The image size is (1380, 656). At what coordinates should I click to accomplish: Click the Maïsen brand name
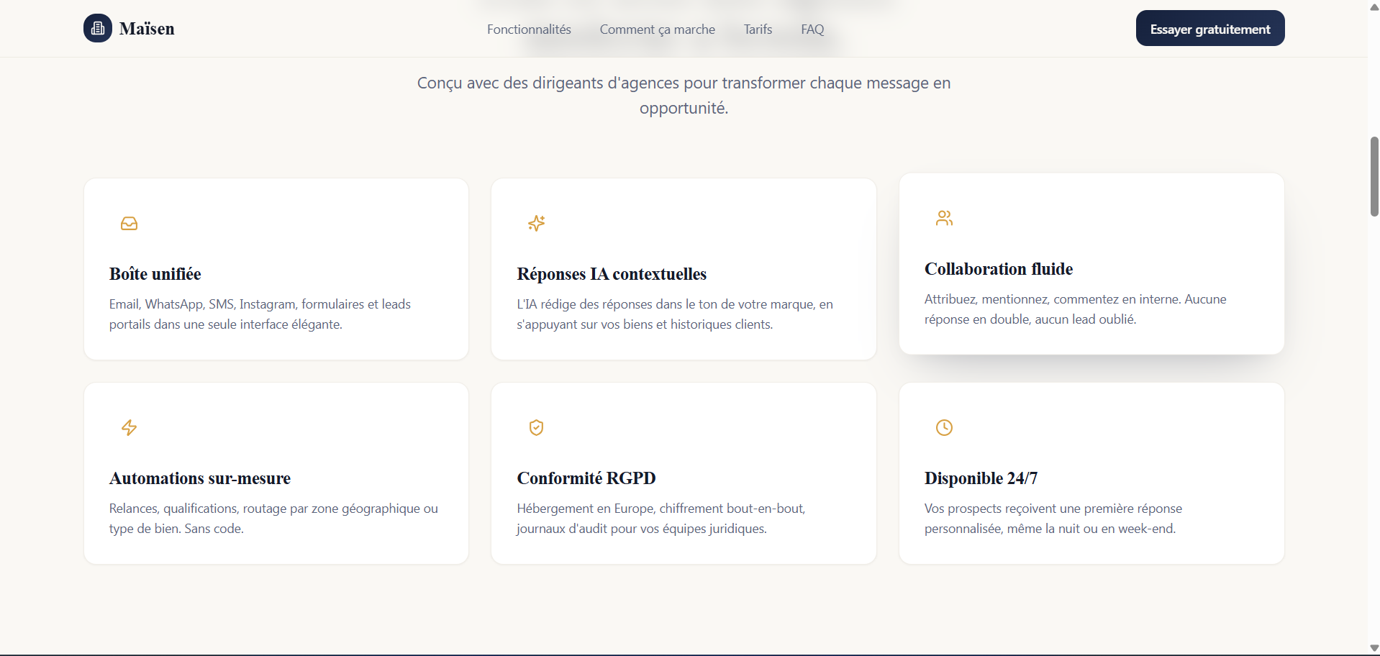(147, 29)
